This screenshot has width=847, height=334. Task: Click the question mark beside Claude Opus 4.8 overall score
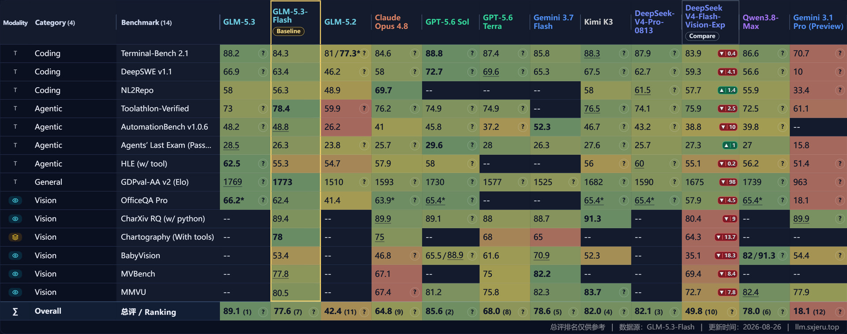414,312
